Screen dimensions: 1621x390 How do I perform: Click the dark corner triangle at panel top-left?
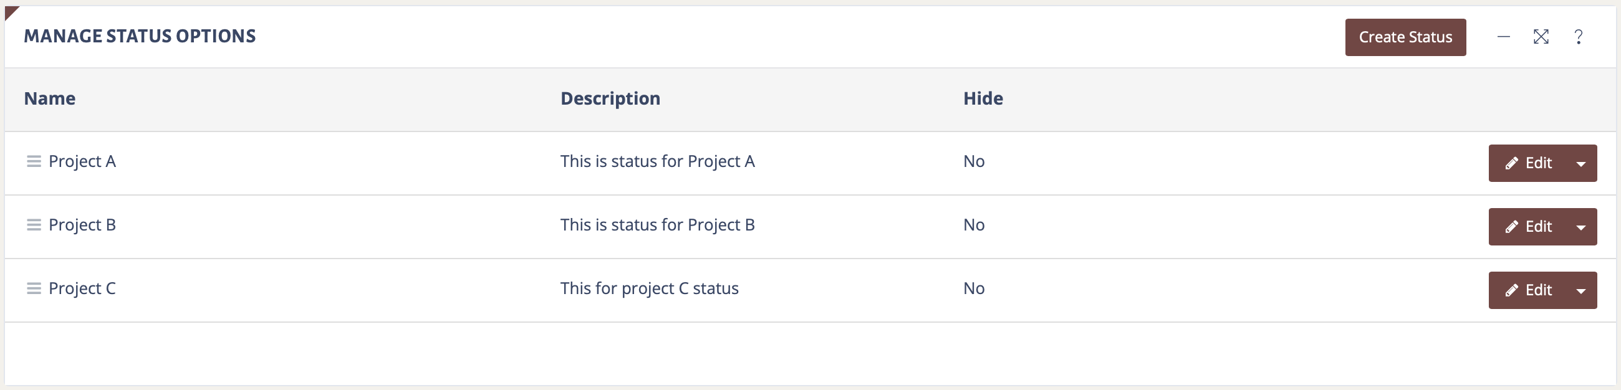(x=10, y=11)
